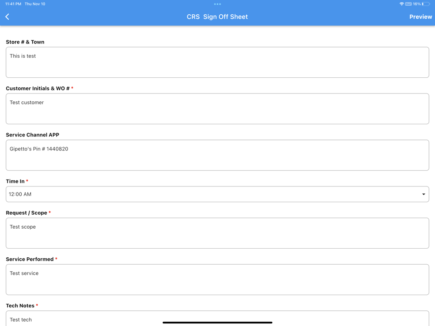The image size is (435, 326).
Task: Tap the 'Store # & Town' label
Action: pos(25,42)
